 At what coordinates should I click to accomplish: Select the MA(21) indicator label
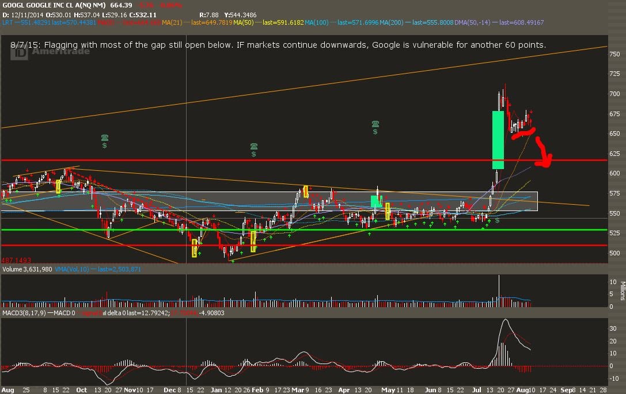click(x=172, y=22)
